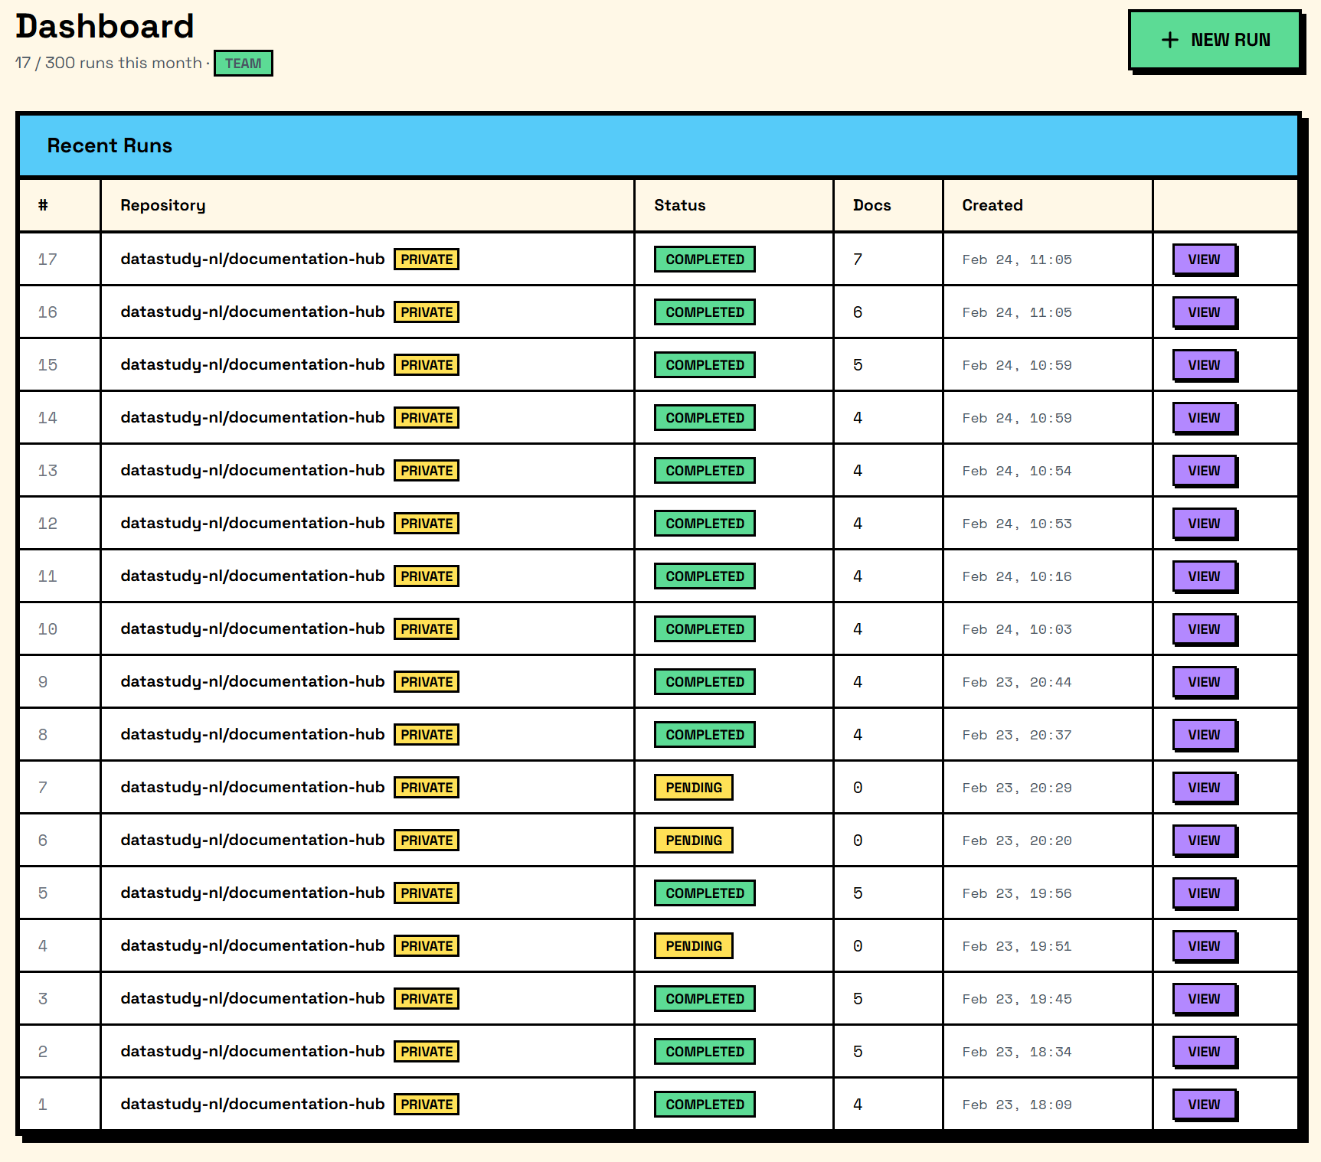This screenshot has width=1321, height=1162.
Task: Toggle the PRIVATE label on run 12
Action: tap(427, 523)
